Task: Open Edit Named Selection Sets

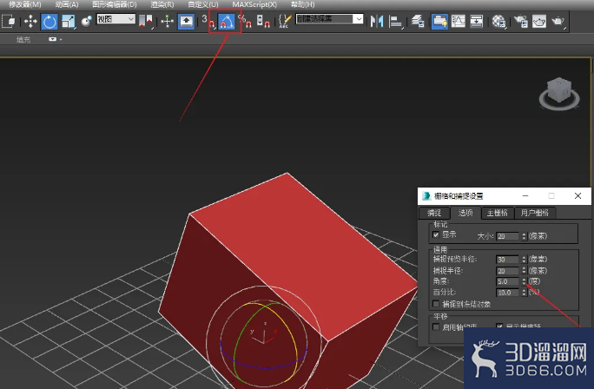Action: pos(285,21)
